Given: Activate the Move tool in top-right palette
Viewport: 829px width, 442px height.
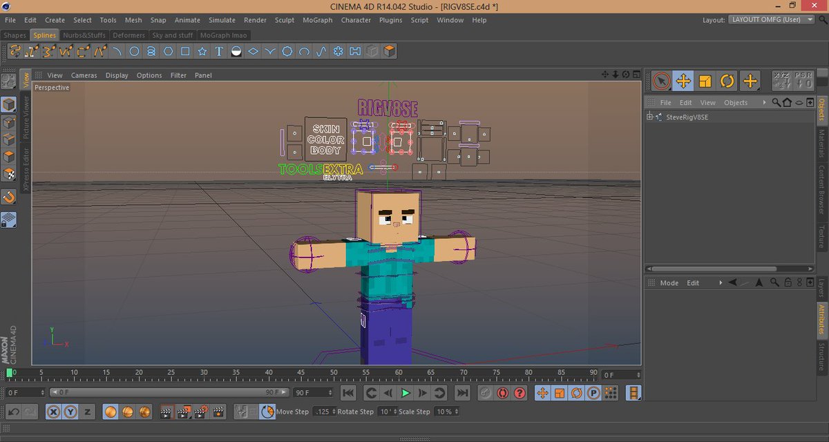Looking at the screenshot, I should (683, 81).
